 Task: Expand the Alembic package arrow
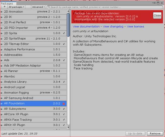(2, 76)
